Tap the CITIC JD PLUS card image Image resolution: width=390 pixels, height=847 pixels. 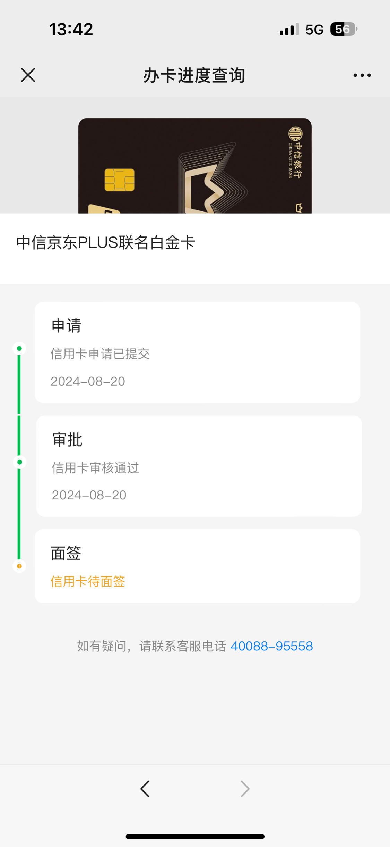(x=195, y=166)
